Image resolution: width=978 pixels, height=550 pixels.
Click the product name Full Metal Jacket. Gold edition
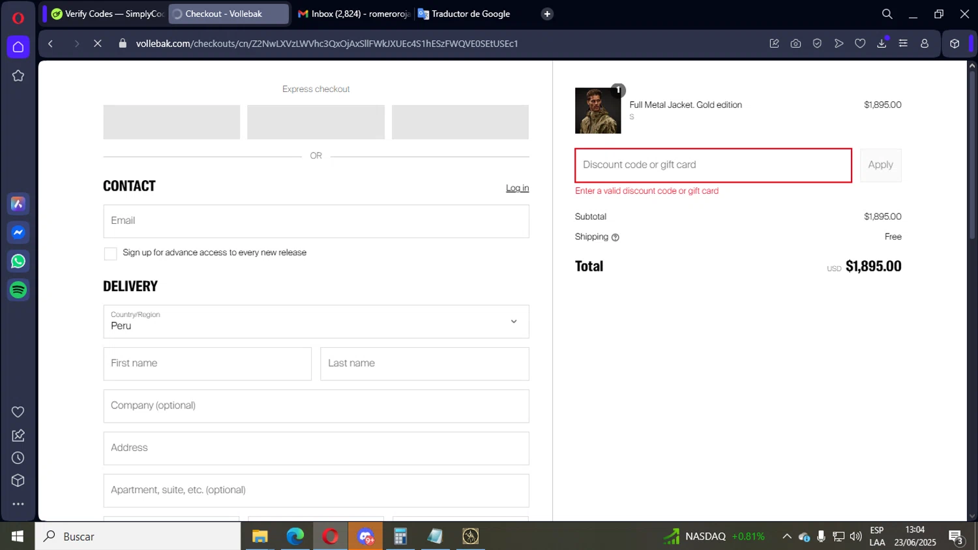point(685,104)
